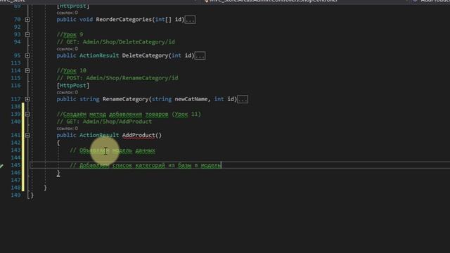The height and width of the screenshot is (253, 450).
Task: Click line number 144 in the gutter
Action: point(15,157)
